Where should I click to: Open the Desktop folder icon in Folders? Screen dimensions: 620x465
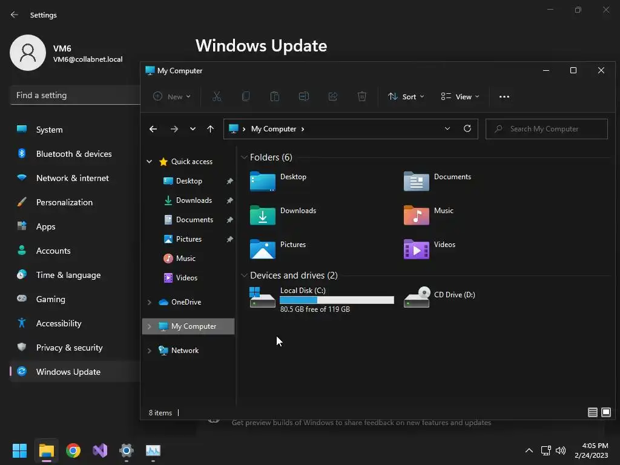click(x=263, y=181)
